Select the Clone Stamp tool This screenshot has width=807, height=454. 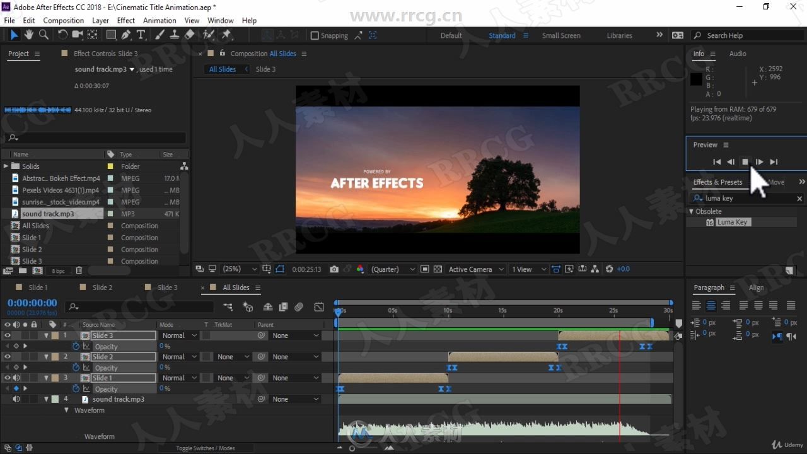174,35
